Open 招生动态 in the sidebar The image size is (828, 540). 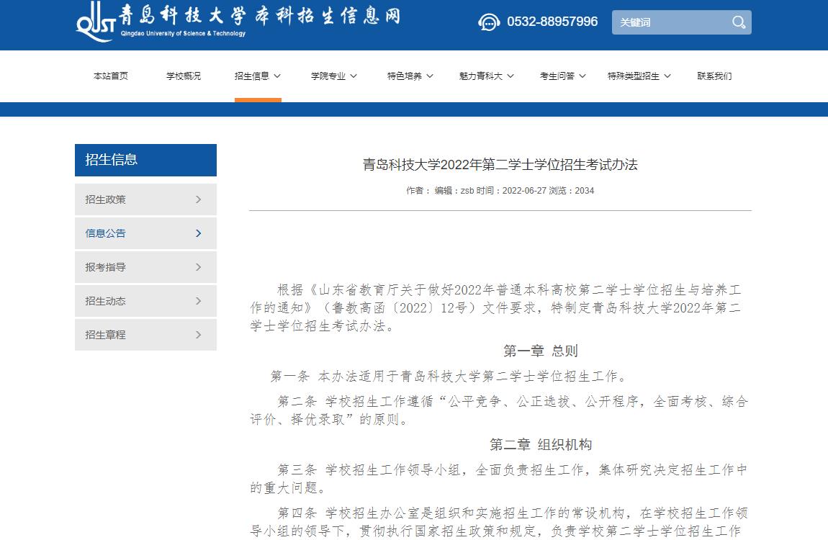tap(145, 301)
